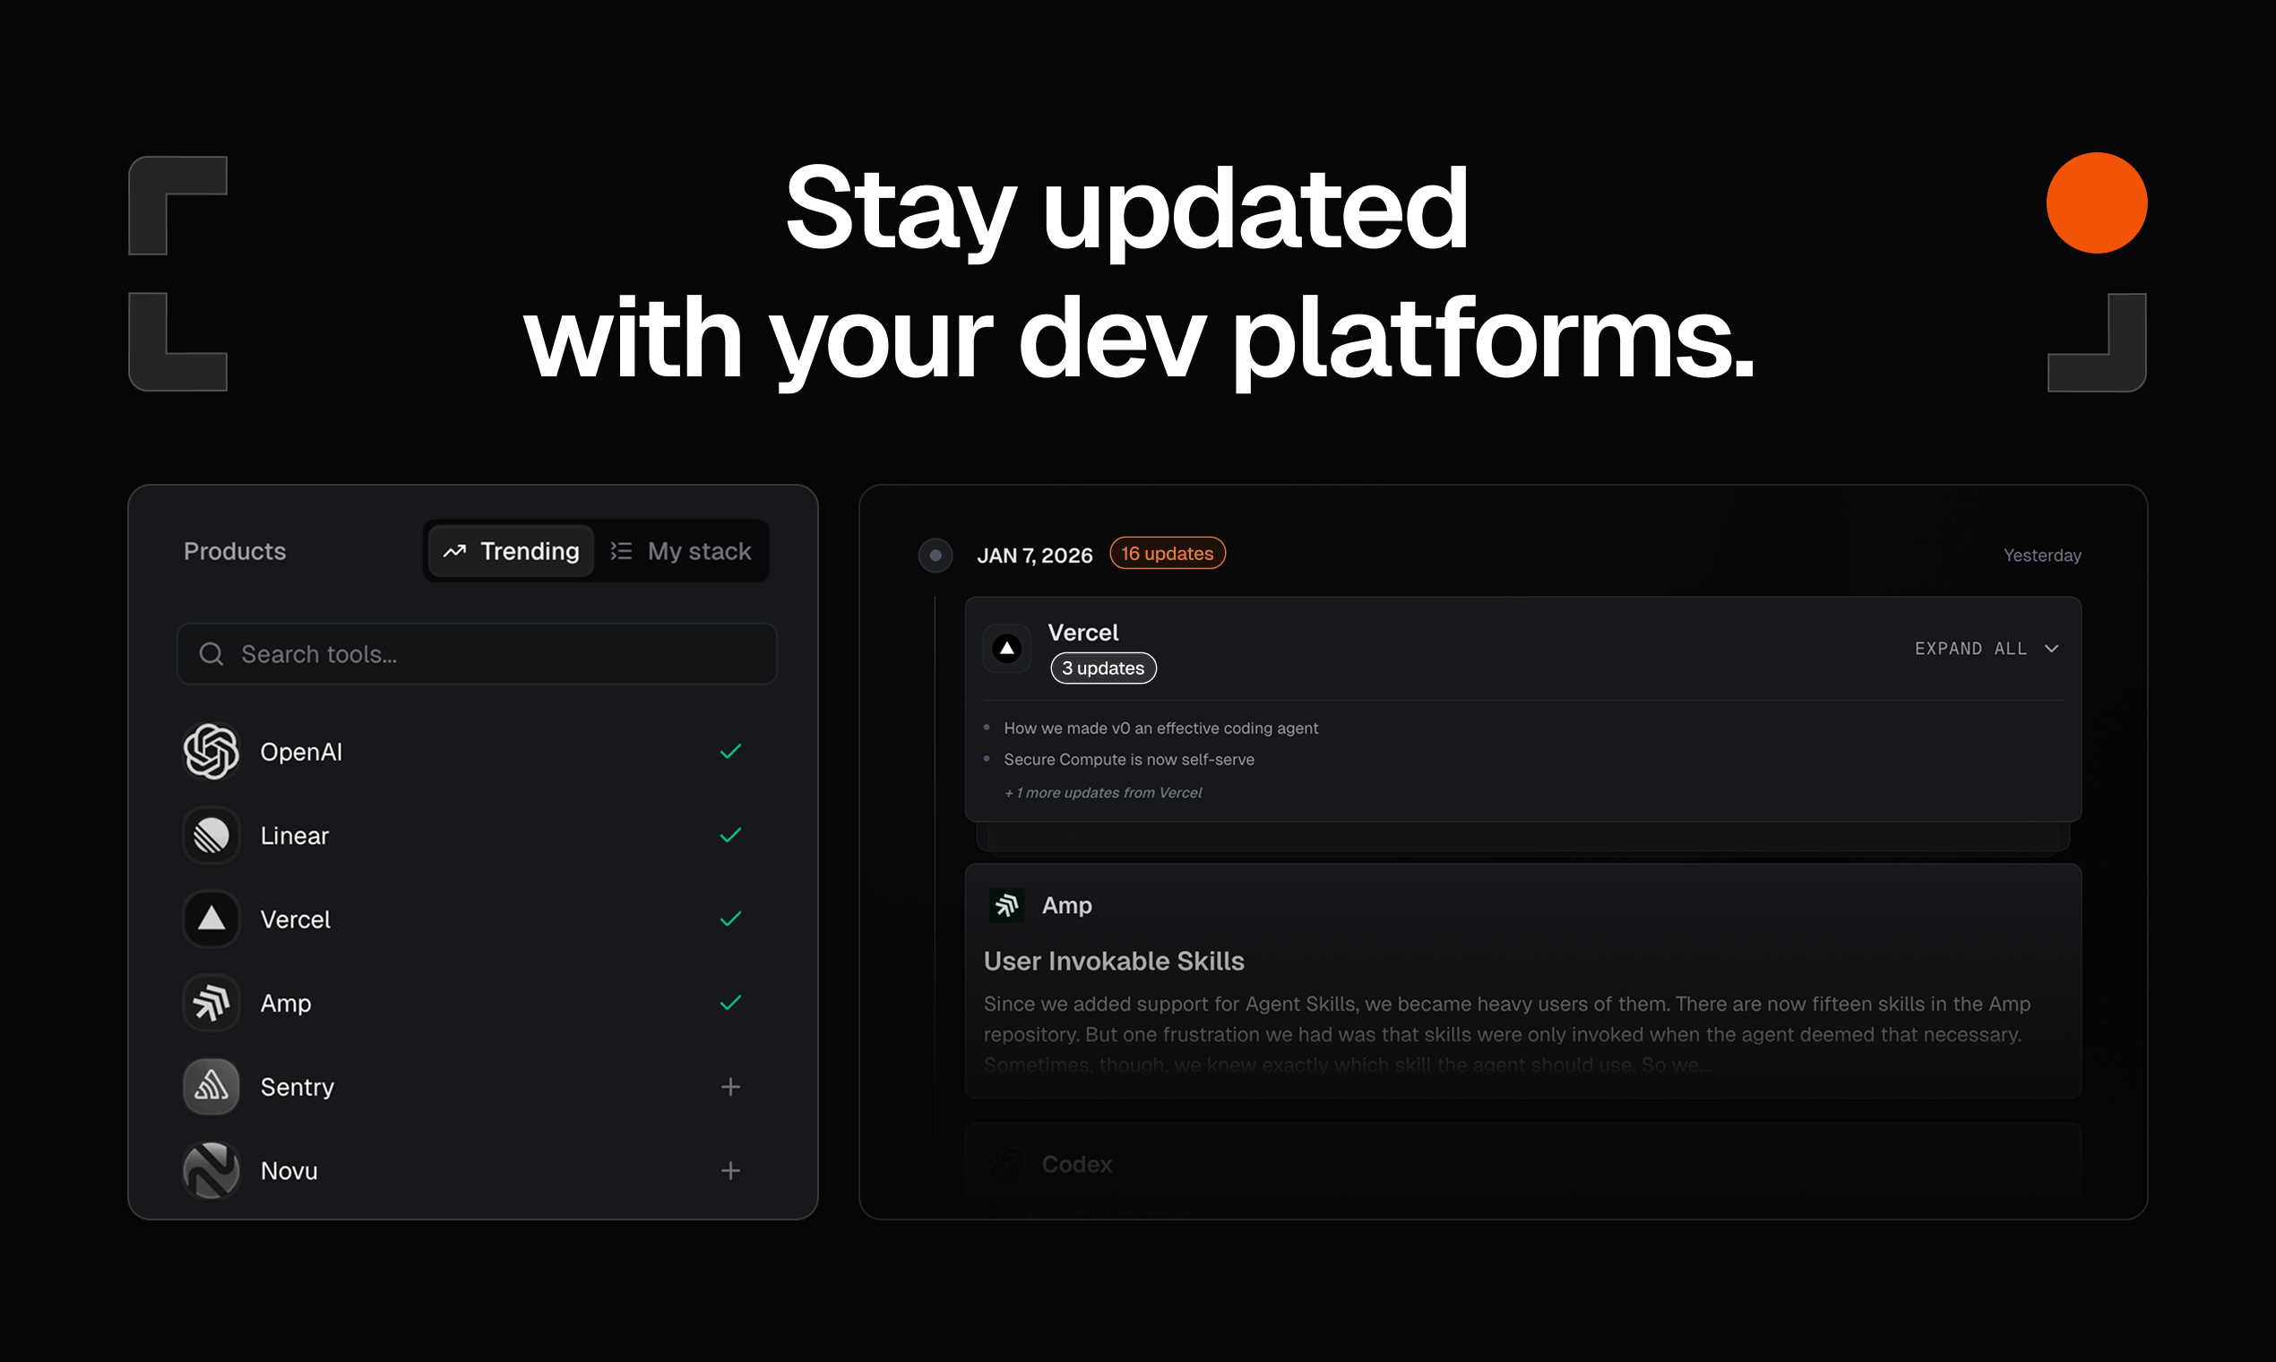The width and height of the screenshot is (2276, 1362).
Task: Expand the 16 updates badge
Action: coord(1167,553)
